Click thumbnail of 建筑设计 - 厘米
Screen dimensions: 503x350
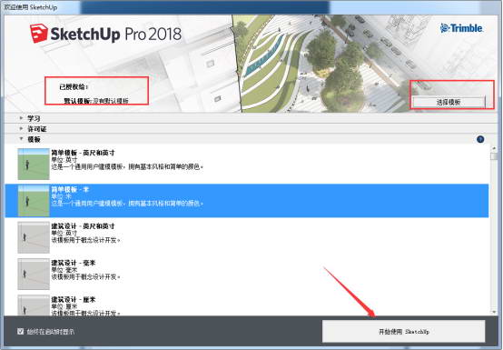pos(34,305)
